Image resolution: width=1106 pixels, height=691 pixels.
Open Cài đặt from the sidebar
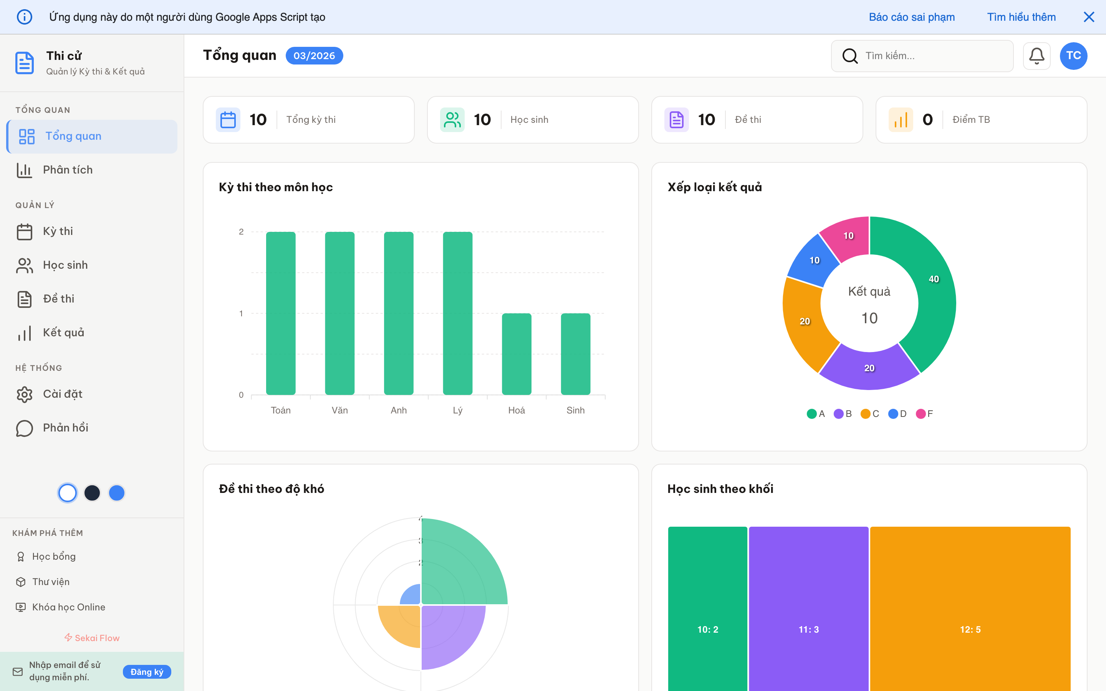(62, 394)
